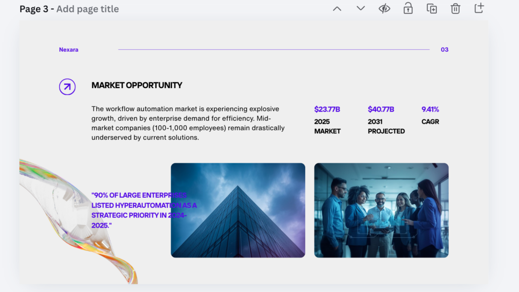Move Page 3 up using the up arrow
This screenshot has width=519, height=292.
(x=337, y=8)
